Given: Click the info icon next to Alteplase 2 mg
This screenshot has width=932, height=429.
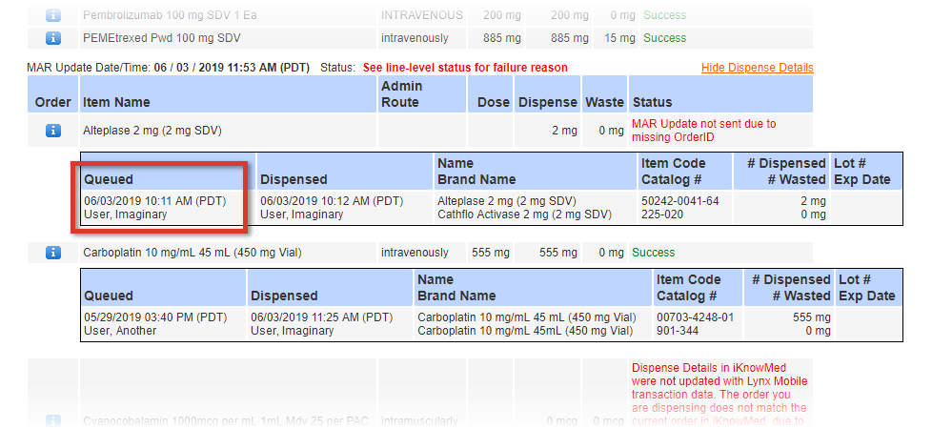Looking at the screenshot, I should point(53,131).
